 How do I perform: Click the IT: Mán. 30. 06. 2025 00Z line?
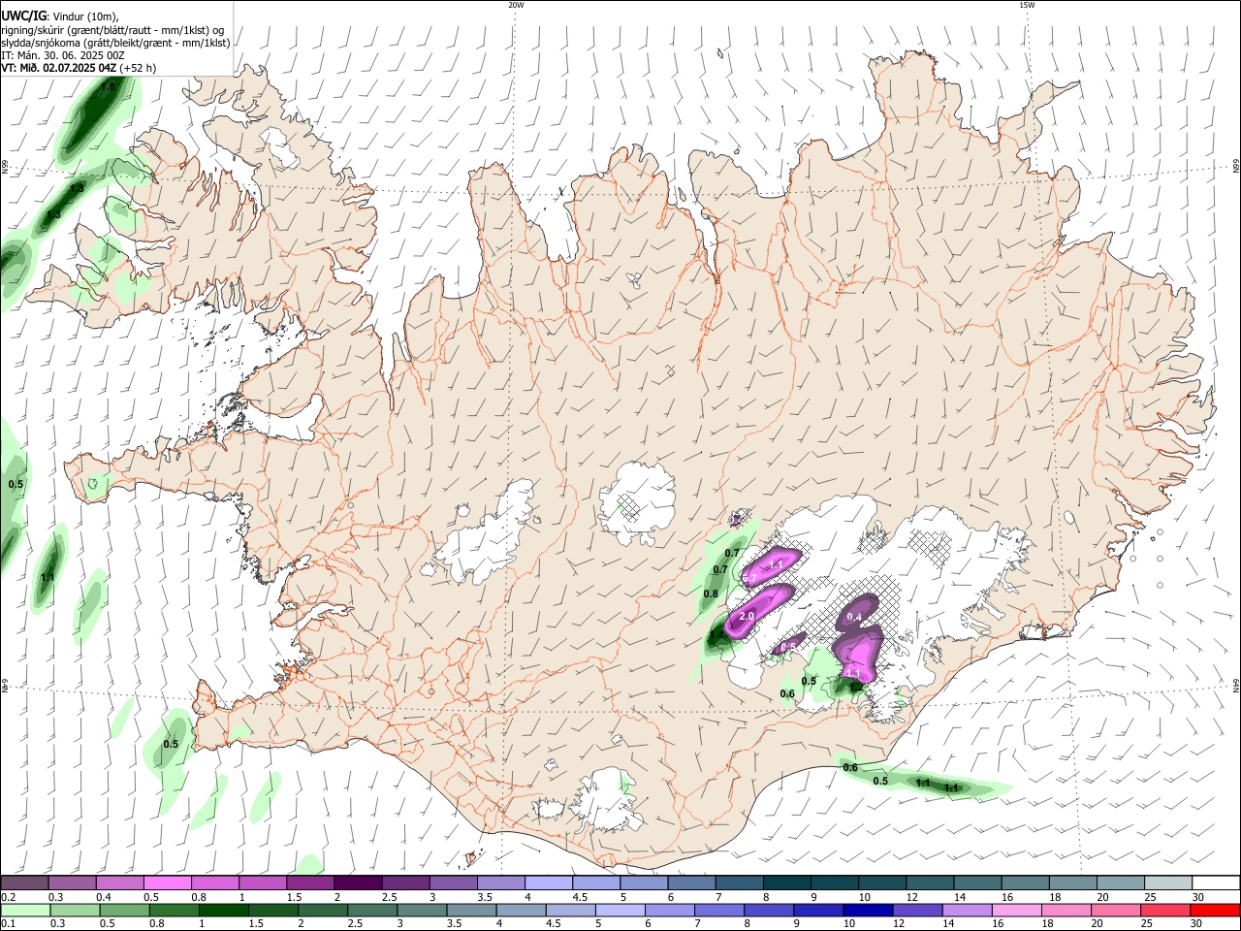click(63, 55)
